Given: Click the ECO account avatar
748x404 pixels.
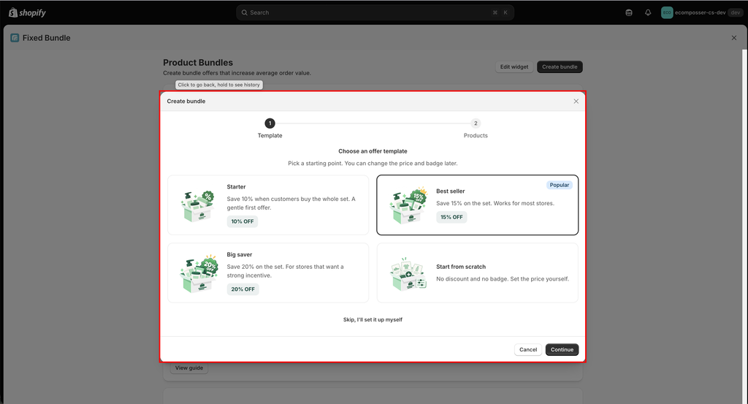Looking at the screenshot, I should (667, 13).
